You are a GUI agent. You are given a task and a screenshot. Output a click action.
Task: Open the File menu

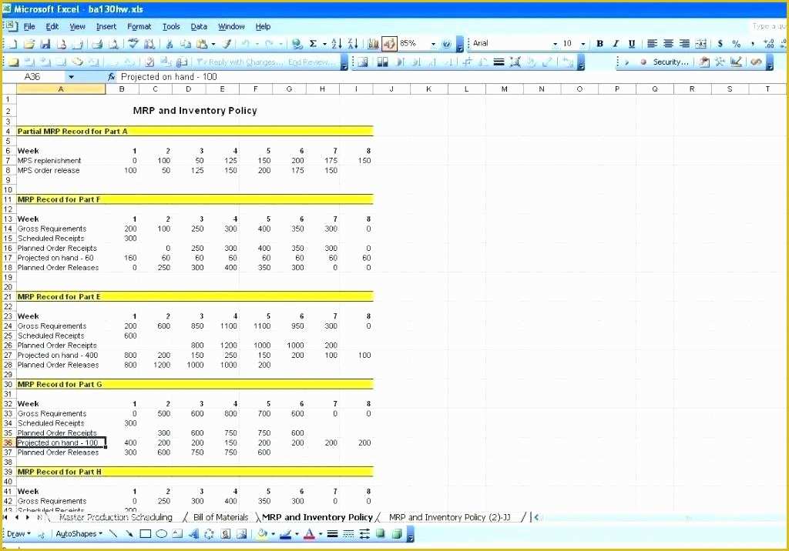point(30,27)
